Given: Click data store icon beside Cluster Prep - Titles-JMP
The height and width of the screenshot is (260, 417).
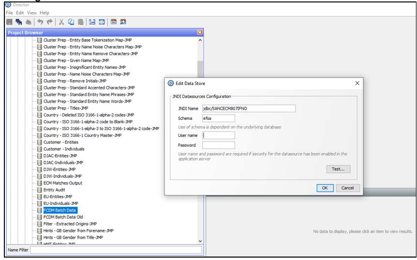Looking at the screenshot, I should click(x=39, y=108).
